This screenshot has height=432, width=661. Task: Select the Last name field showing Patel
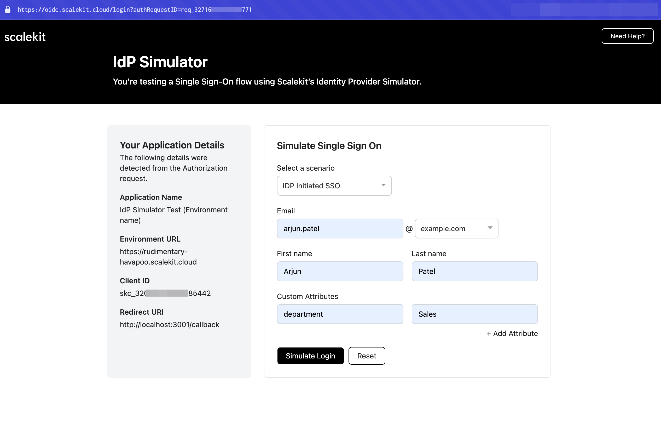tap(474, 271)
